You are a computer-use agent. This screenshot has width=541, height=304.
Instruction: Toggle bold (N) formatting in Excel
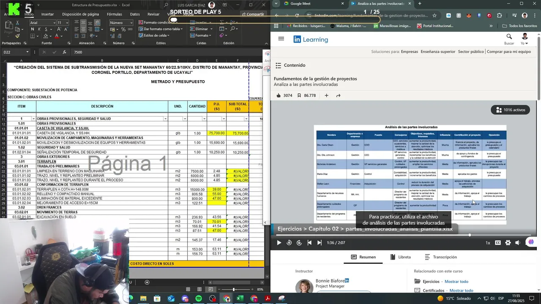tap(33, 29)
